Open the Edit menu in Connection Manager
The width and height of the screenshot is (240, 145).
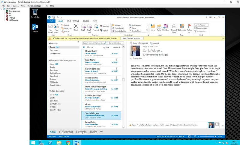(x=9, y=6)
